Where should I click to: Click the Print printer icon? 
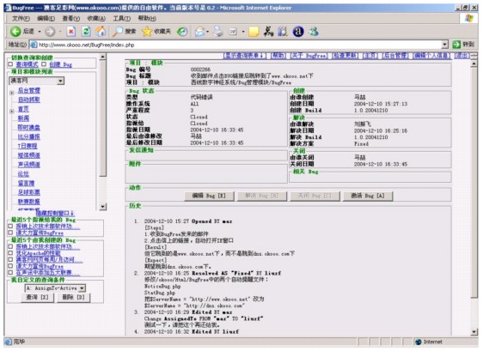[218, 32]
